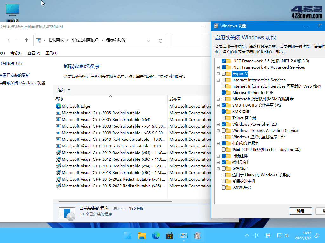Screen dimensions: 325x243
Task: Open the Start menu on the taskbar
Action: pyautogui.click(x=128, y=235)
